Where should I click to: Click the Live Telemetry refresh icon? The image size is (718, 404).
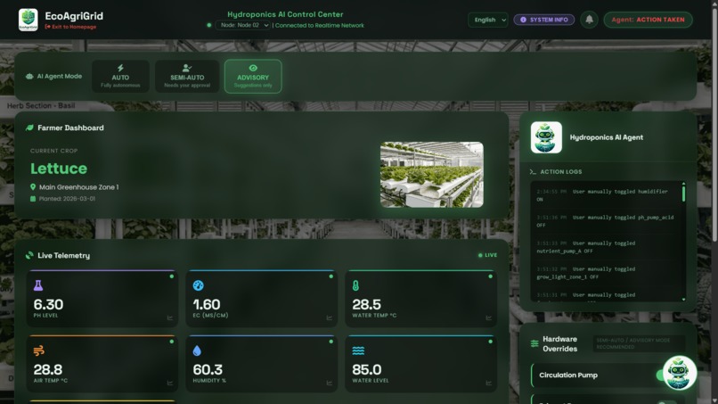pos(29,255)
